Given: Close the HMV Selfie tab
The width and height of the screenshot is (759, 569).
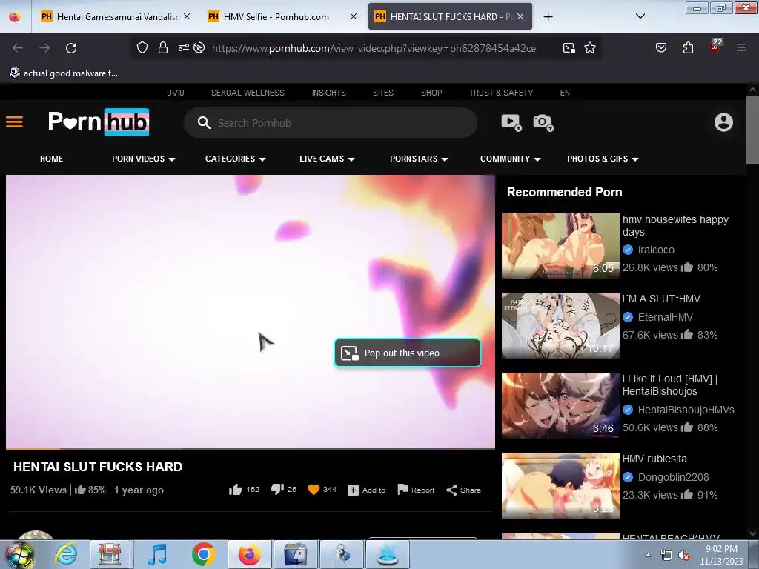Looking at the screenshot, I should [354, 16].
